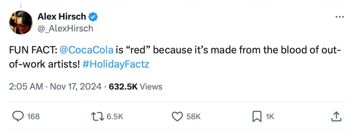Click the 2:05 AM post time
The image size is (355, 137).
(26, 87)
